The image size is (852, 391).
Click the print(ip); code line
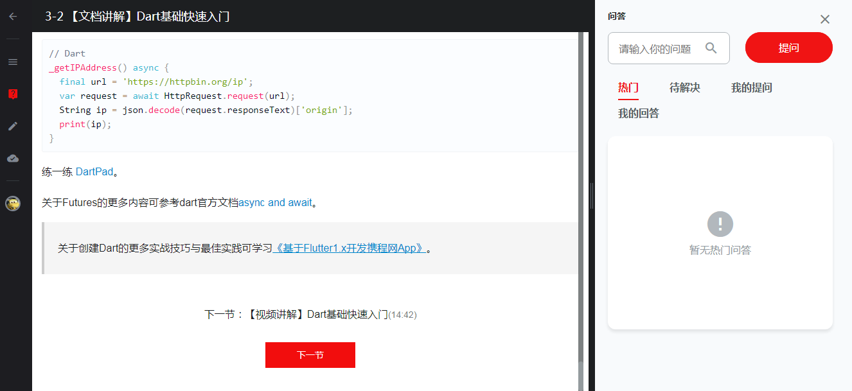point(85,124)
